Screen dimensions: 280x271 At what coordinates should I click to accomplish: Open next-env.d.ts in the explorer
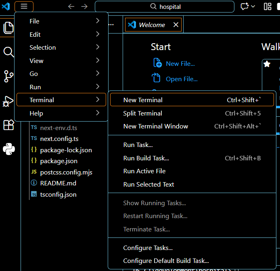(x=59, y=128)
